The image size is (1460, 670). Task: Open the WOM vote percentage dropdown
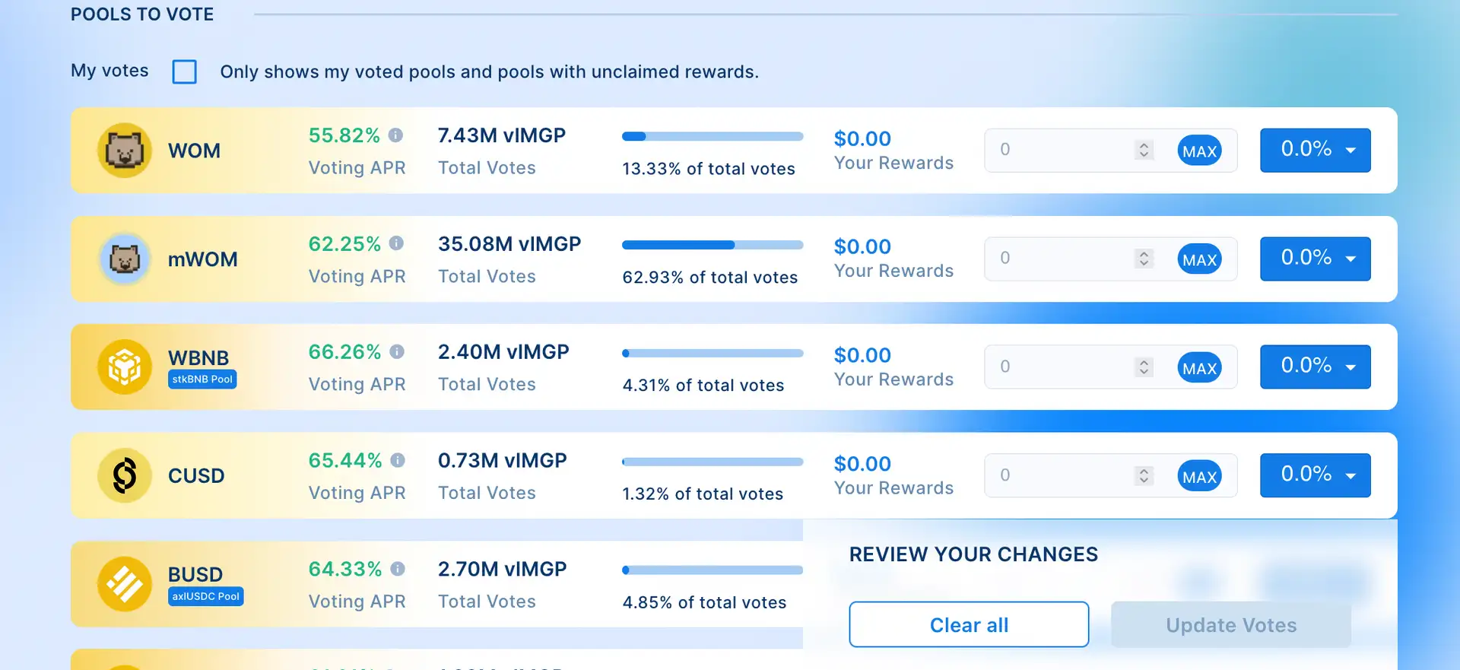click(x=1315, y=150)
